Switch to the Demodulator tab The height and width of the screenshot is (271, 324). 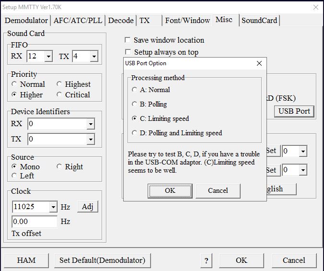click(x=26, y=21)
